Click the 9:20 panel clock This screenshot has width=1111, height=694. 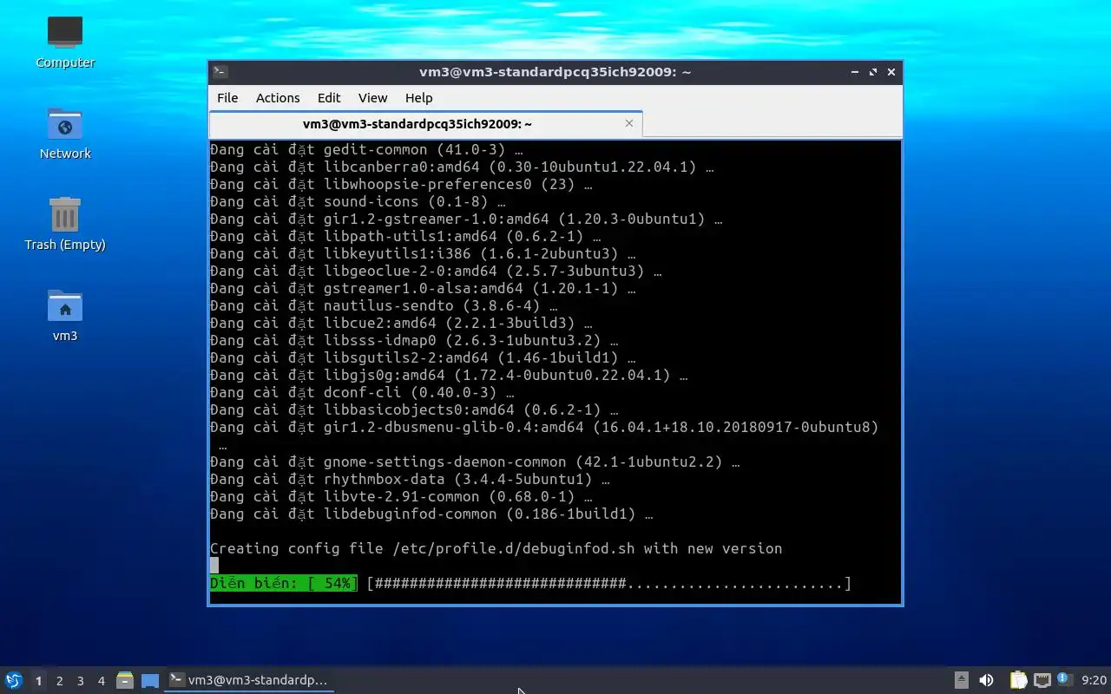[x=1094, y=680]
